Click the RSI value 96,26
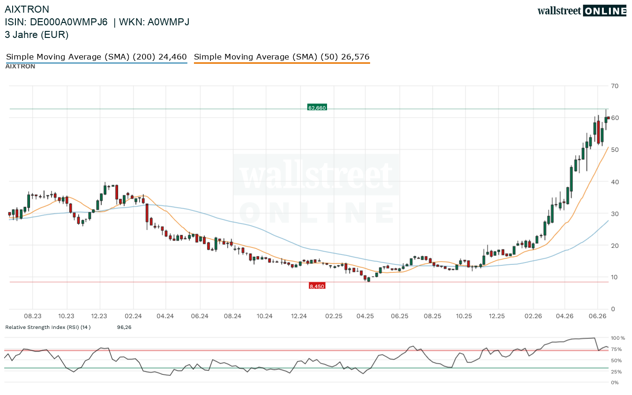Screen dimensions: 632x395 coord(124,327)
